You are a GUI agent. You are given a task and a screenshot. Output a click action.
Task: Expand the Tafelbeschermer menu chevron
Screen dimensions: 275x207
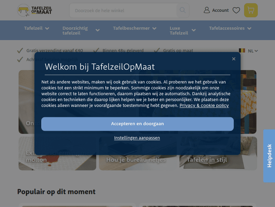tap(154, 28)
